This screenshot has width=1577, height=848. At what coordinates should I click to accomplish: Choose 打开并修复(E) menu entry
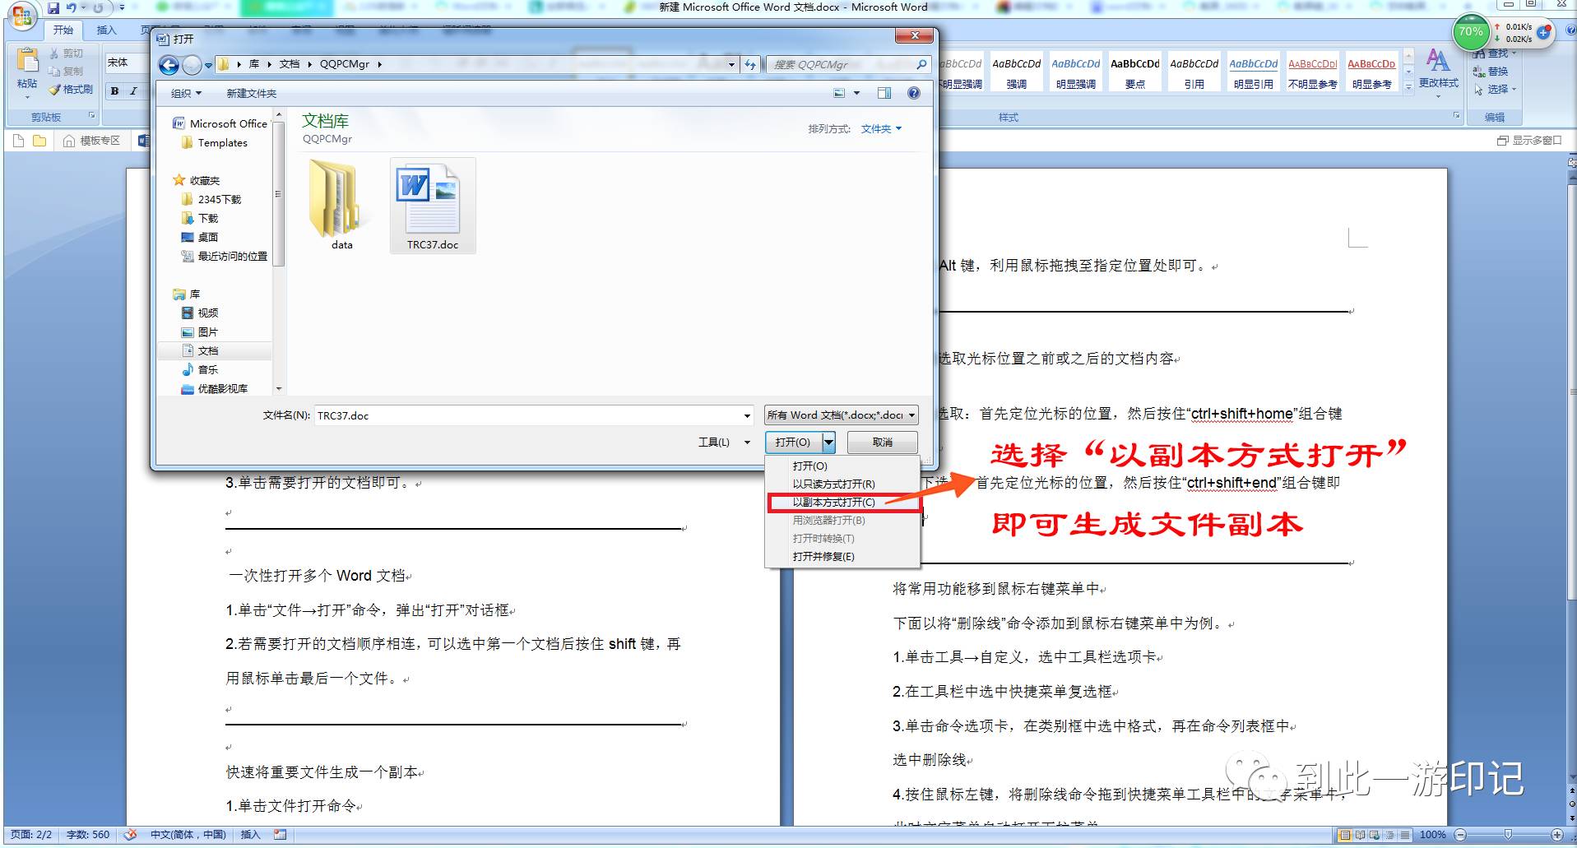[x=842, y=557]
